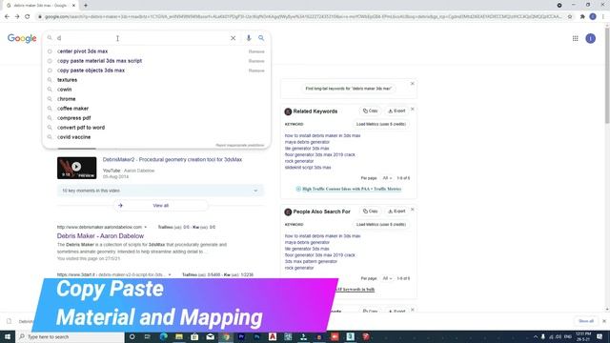This screenshot has width=610, height=343.
Task: Click Show all downloads
Action: tap(586, 321)
